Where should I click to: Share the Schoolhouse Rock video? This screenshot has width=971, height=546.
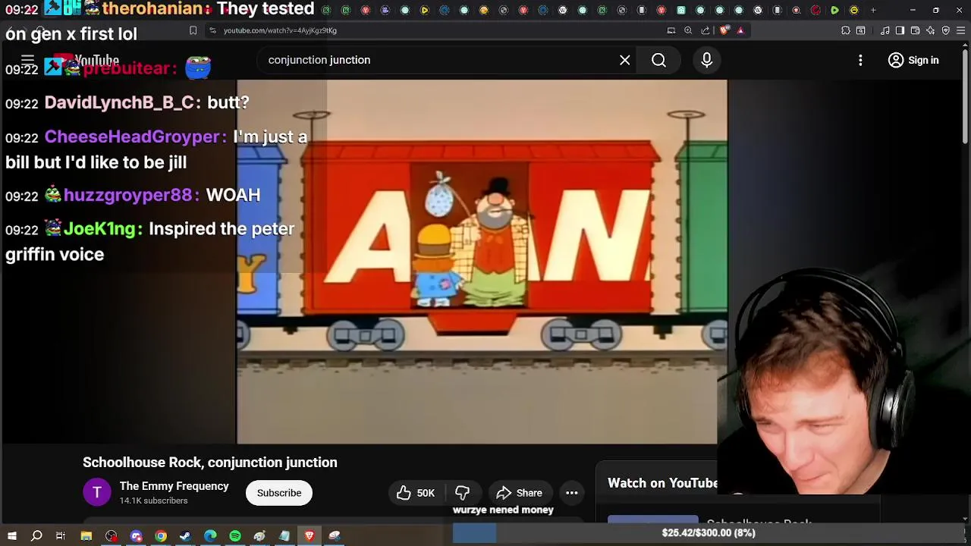[520, 493]
